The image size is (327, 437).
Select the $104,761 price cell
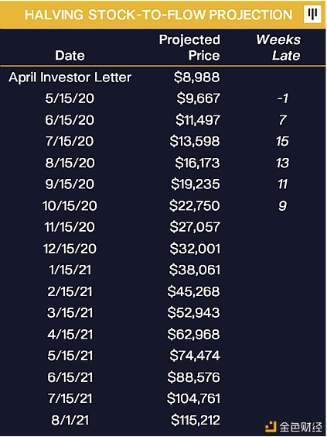(x=193, y=398)
